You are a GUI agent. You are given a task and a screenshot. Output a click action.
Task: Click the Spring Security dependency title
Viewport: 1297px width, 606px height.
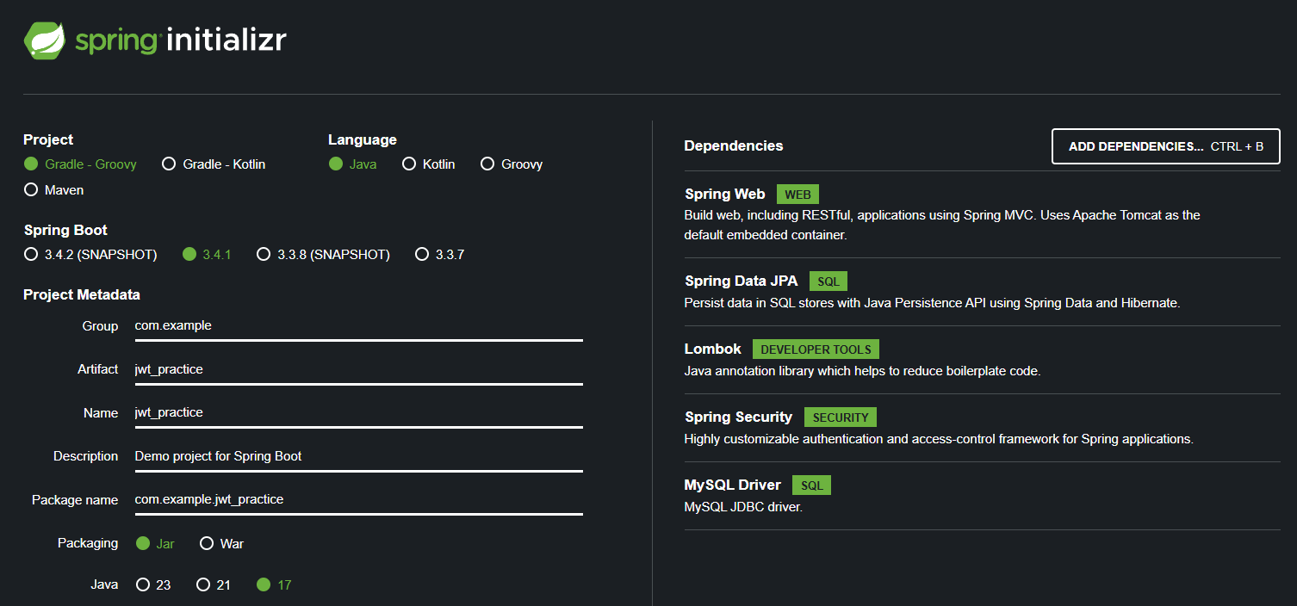click(x=739, y=417)
